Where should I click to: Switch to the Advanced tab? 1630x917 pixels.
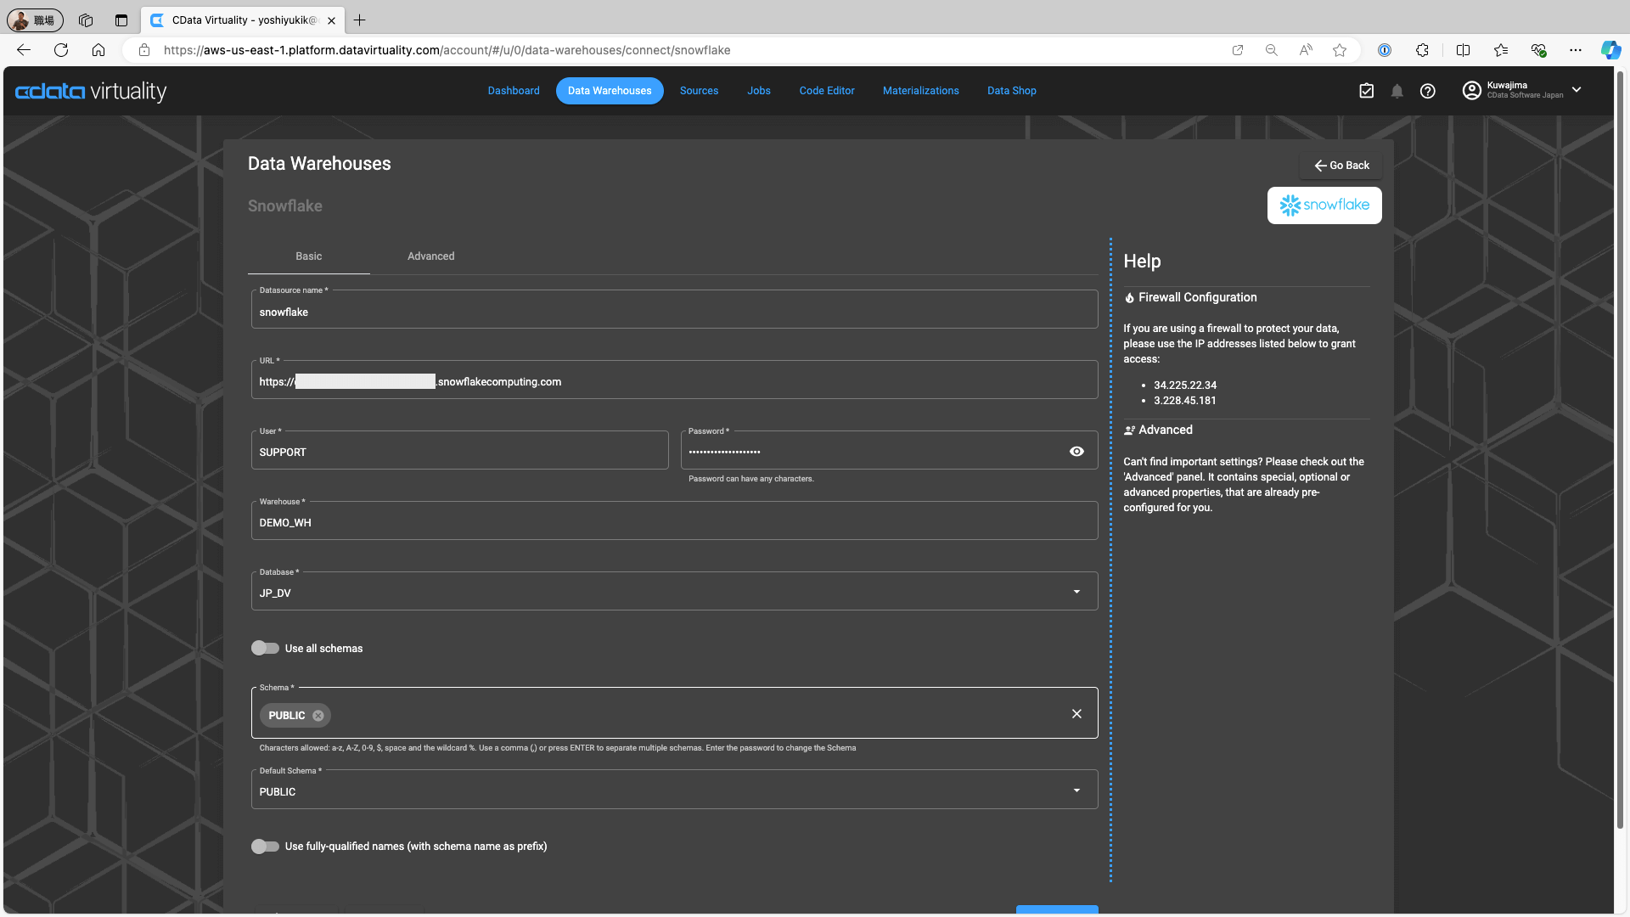(430, 256)
